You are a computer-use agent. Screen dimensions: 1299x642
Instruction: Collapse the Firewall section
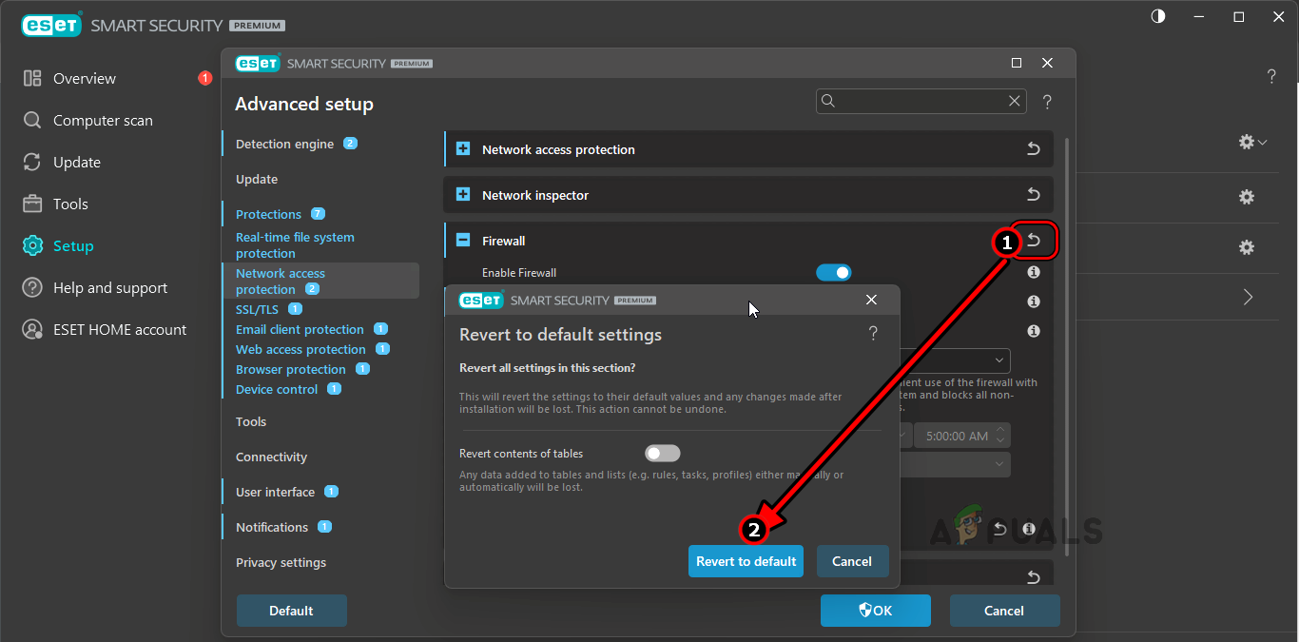click(463, 240)
